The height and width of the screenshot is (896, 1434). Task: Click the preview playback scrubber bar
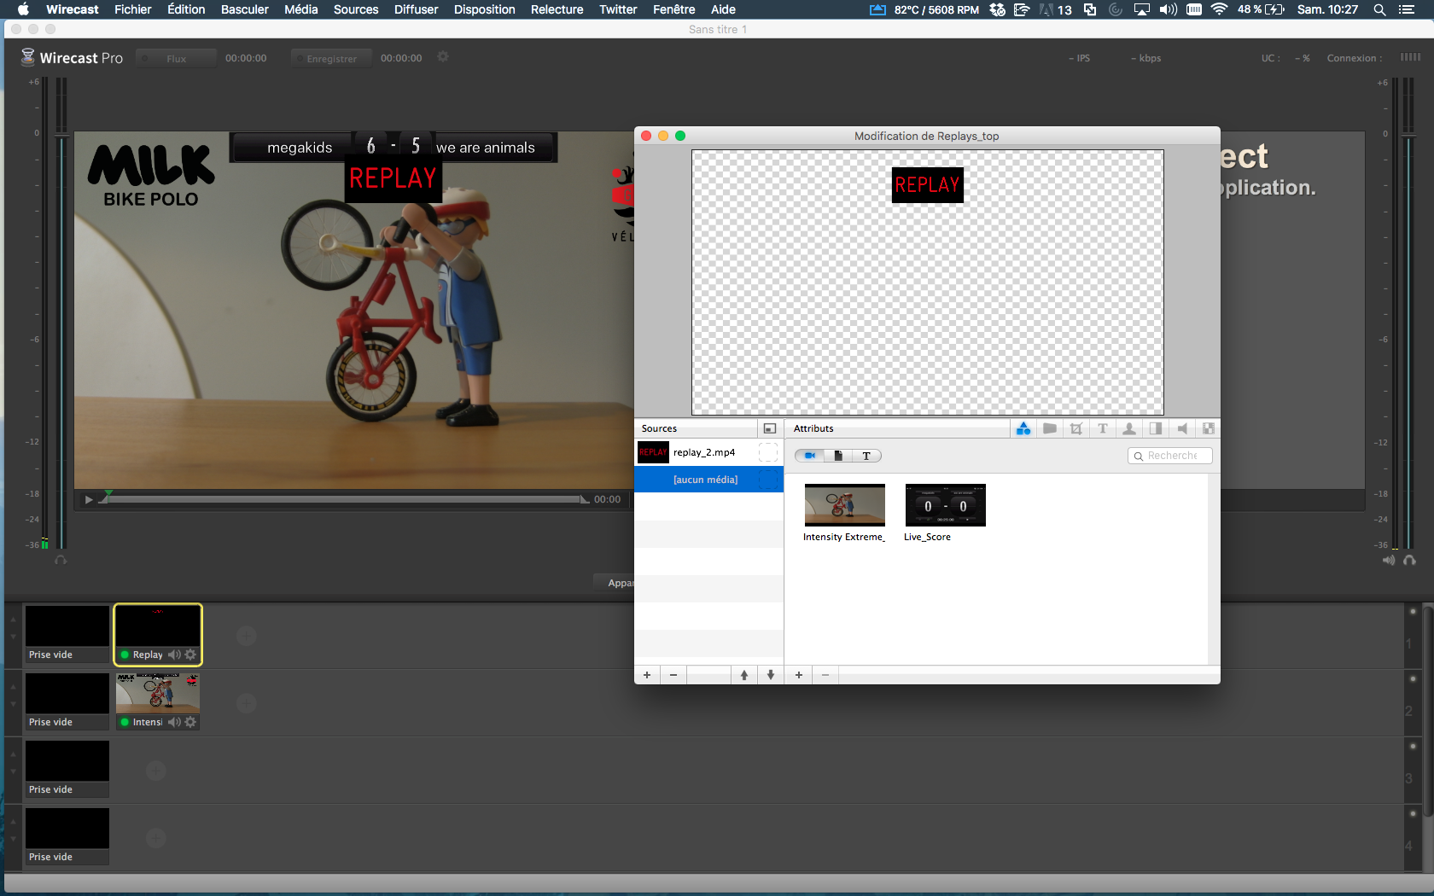(x=341, y=499)
